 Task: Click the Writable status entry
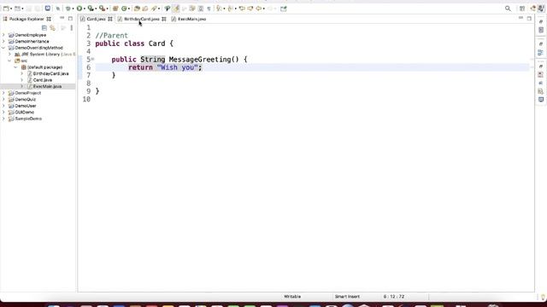click(292, 297)
